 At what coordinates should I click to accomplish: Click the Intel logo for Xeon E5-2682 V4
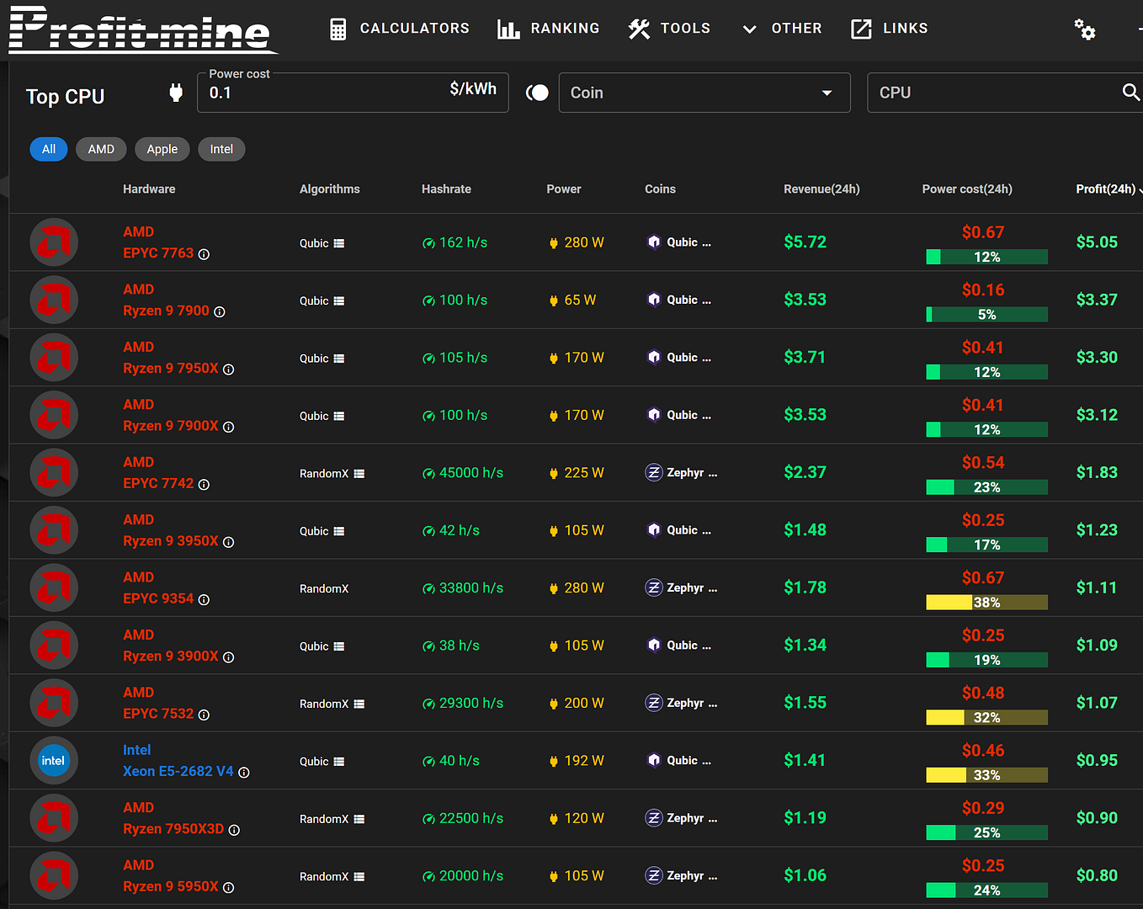click(x=54, y=761)
